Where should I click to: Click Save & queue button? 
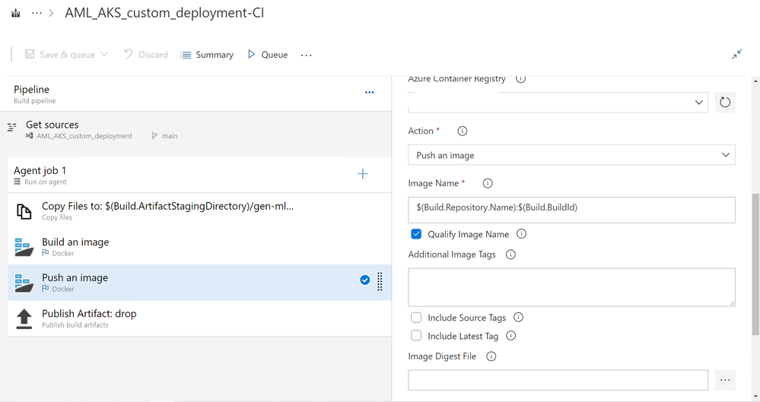coord(60,55)
